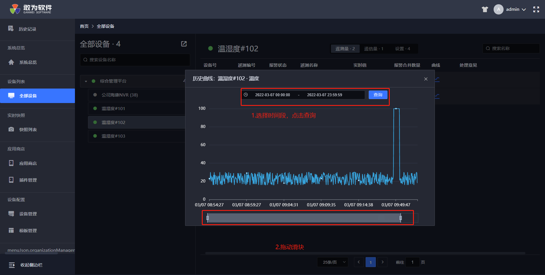This screenshot has height=275, width=545.
Task: Click the 查询 query button
Action: pos(378,95)
